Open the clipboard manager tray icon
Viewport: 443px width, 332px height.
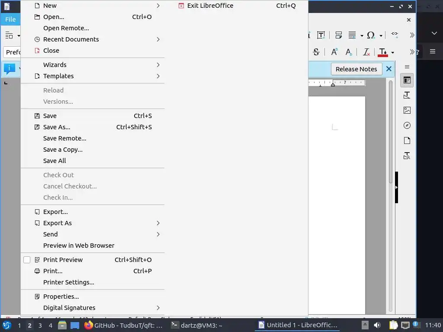pyautogui.click(x=393, y=325)
